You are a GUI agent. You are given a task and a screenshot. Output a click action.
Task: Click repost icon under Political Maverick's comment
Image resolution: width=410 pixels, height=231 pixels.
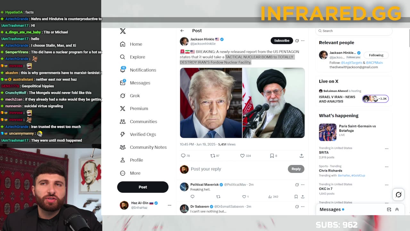point(218,197)
